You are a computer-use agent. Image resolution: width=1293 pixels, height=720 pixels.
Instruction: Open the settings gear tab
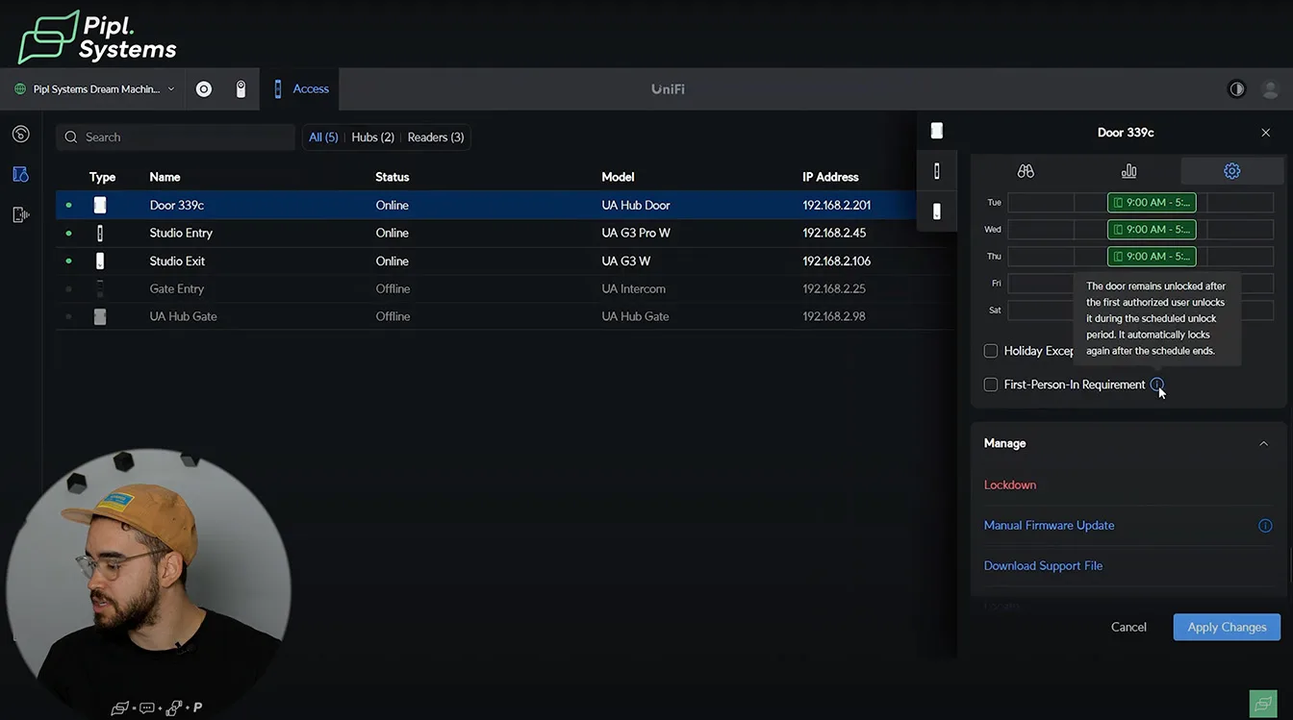tap(1231, 171)
